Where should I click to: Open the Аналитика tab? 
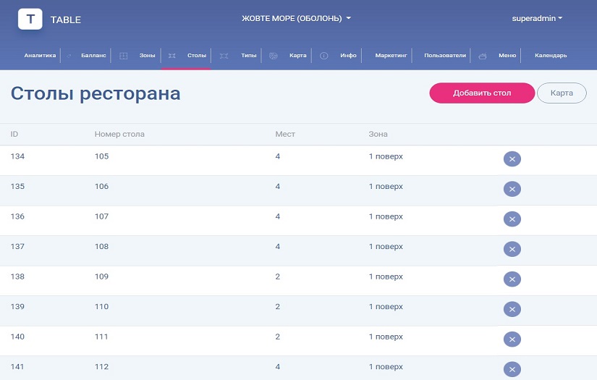coord(40,56)
